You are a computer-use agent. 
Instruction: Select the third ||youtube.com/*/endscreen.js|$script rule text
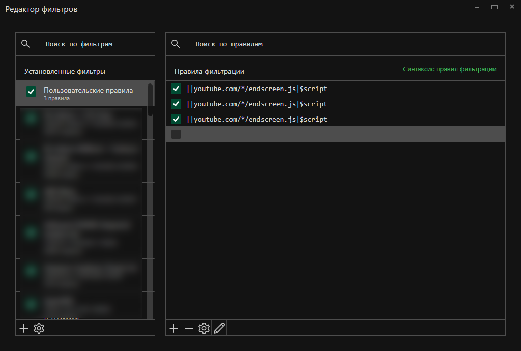coord(256,119)
